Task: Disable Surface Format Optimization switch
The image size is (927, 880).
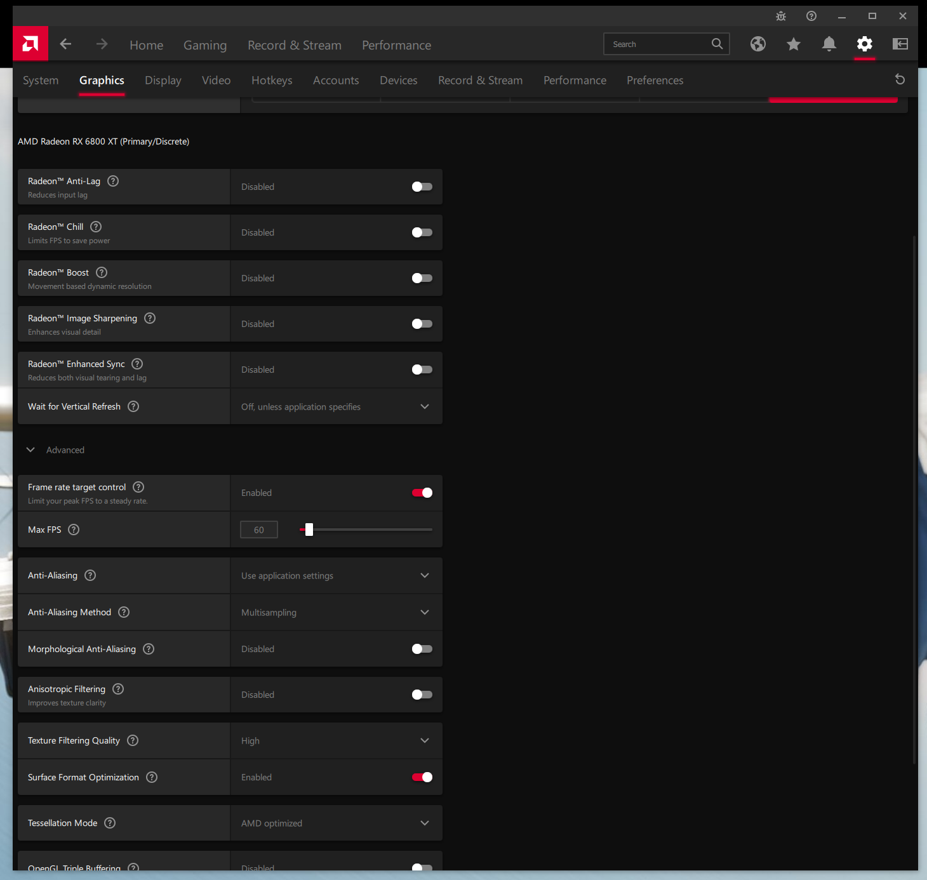Action: pos(422,777)
